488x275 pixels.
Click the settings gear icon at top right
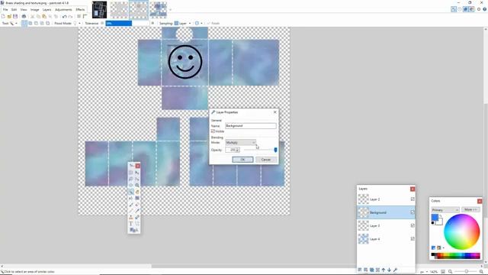pyautogui.click(x=479, y=9)
